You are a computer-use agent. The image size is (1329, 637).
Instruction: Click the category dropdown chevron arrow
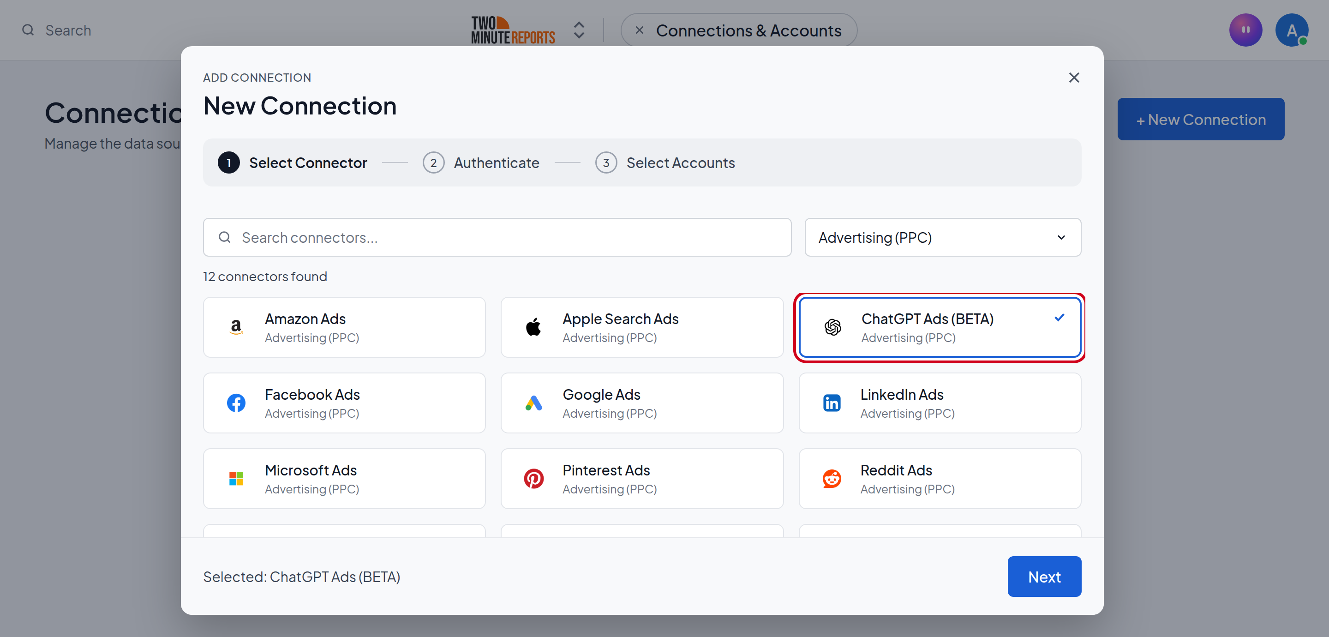1061,237
